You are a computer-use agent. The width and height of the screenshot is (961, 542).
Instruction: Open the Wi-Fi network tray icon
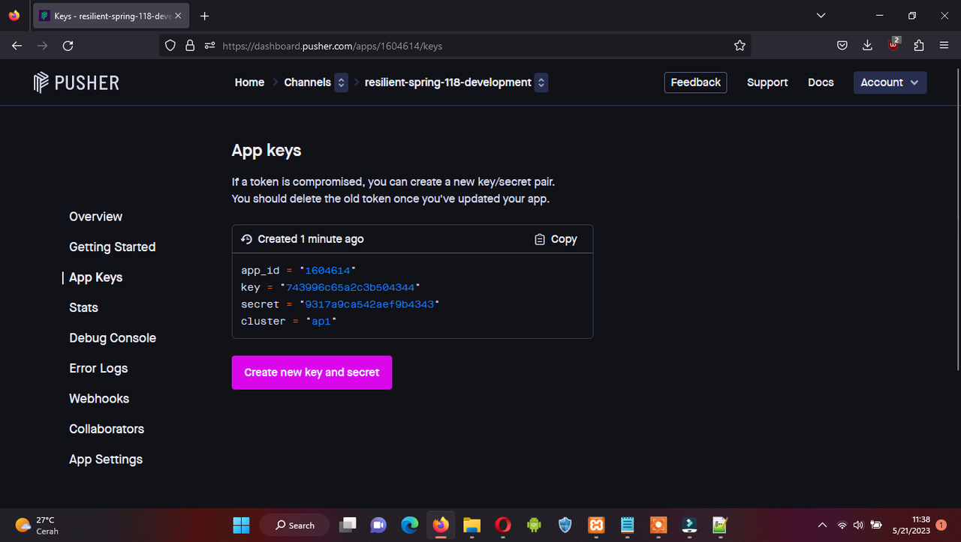click(x=842, y=525)
